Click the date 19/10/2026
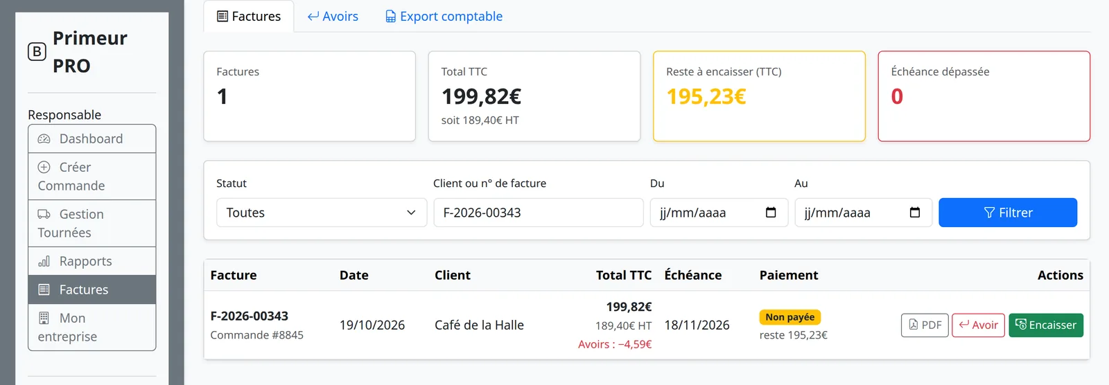 [x=372, y=325]
